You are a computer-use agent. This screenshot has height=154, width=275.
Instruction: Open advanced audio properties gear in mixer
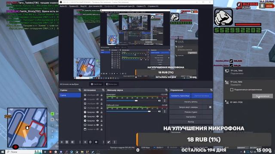coord(109,142)
